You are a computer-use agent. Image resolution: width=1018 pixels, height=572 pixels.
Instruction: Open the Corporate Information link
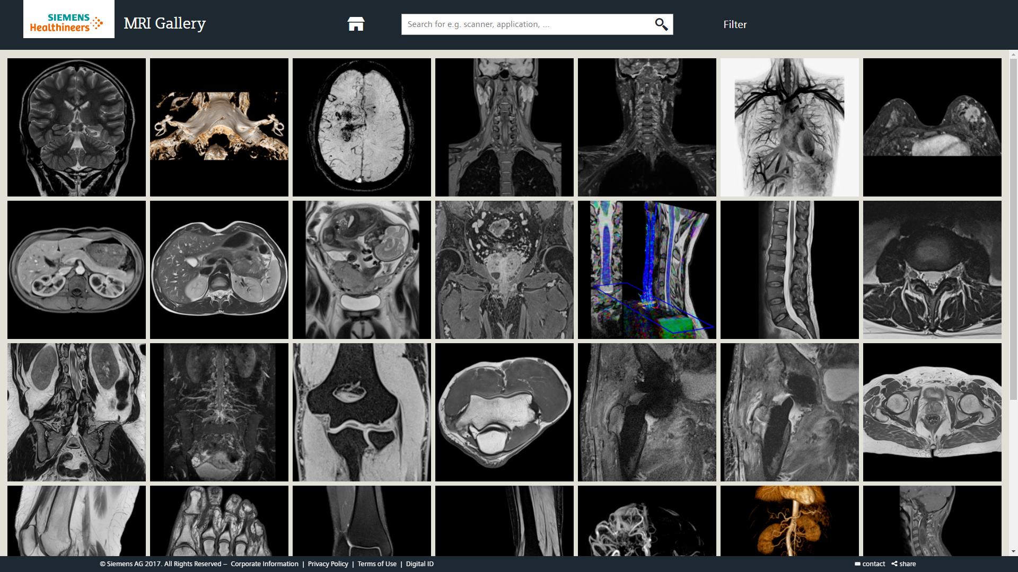(x=264, y=564)
